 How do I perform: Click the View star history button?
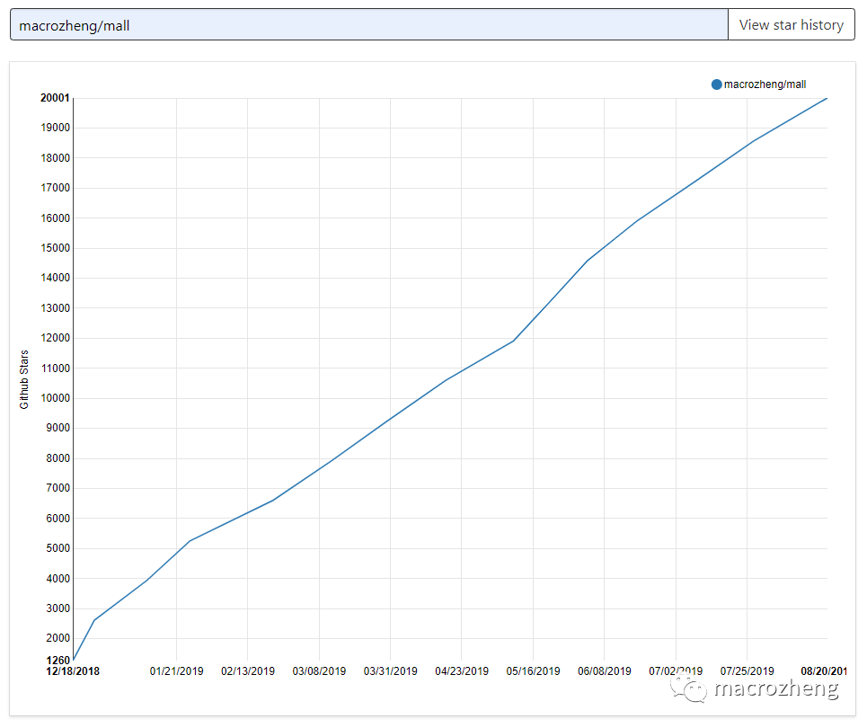click(x=792, y=24)
